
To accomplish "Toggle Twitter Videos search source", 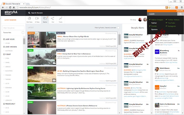I will point(172,20).
